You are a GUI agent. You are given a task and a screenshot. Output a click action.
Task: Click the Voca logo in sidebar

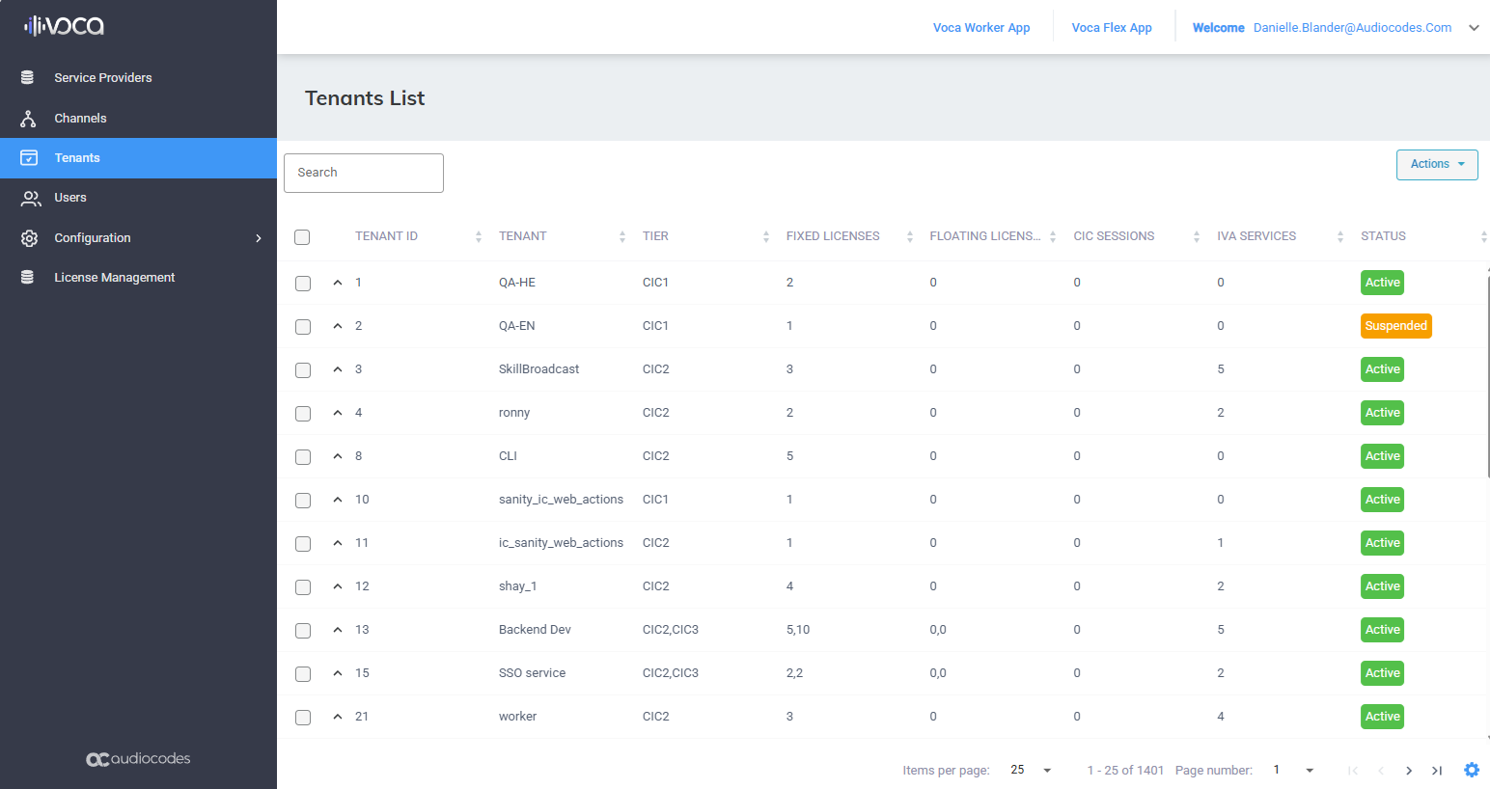point(64,26)
